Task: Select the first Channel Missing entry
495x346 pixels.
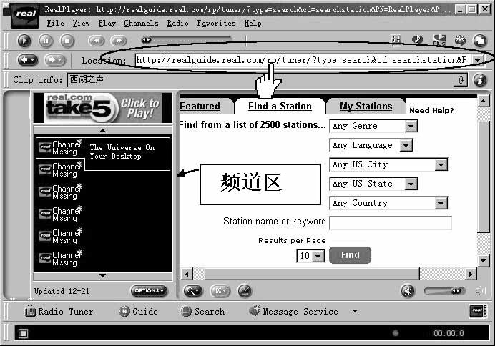Action: [x=59, y=148]
